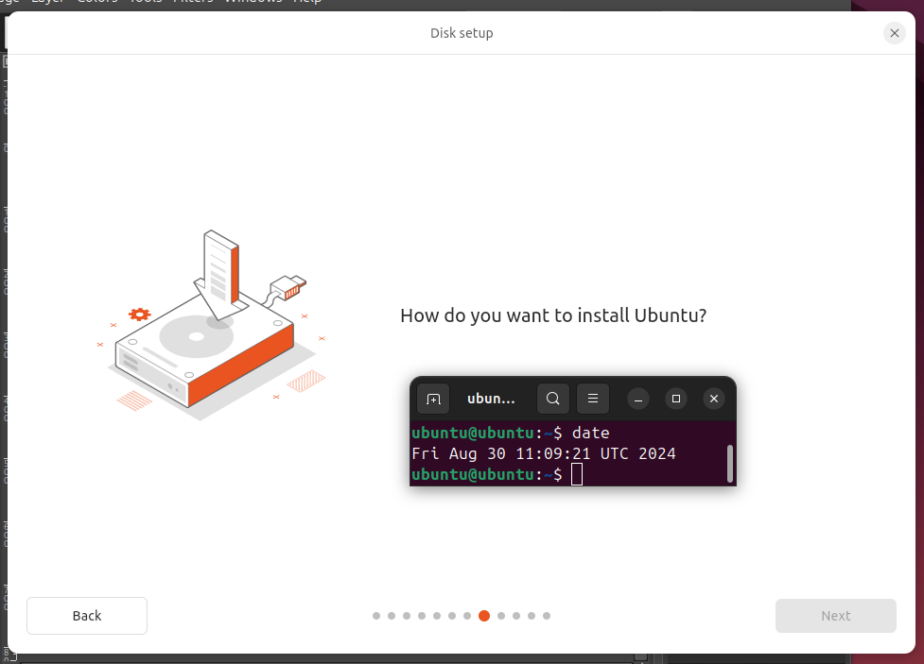Click the 'date' command text in terminal

[590, 433]
